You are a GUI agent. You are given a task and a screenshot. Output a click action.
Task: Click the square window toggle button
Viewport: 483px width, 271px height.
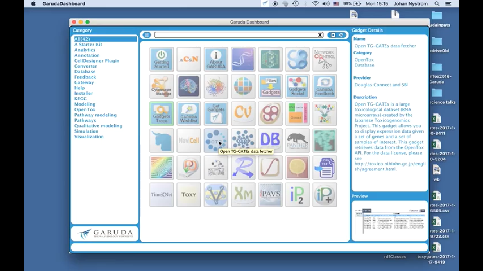[333, 35]
